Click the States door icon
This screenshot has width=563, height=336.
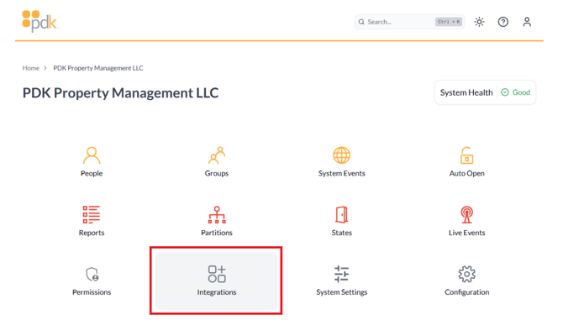pyautogui.click(x=341, y=215)
